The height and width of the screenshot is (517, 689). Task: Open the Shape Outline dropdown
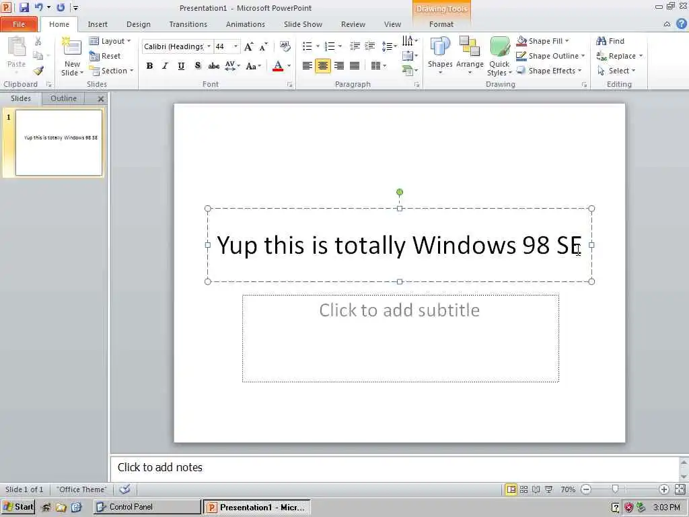point(550,56)
